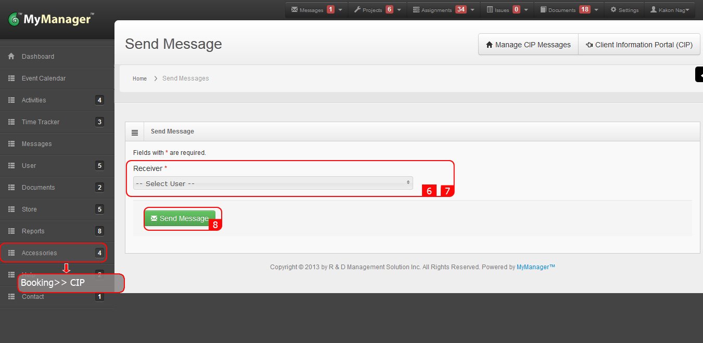Screen dimensions: 703x343
Task: Open the Receiver Select User dropdown
Action: (x=273, y=183)
